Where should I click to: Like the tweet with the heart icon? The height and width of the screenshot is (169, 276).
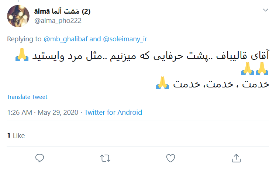coord(170,158)
